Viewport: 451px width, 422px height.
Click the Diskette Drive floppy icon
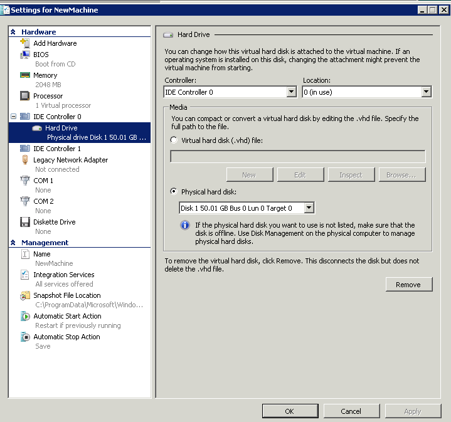(x=25, y=222)
